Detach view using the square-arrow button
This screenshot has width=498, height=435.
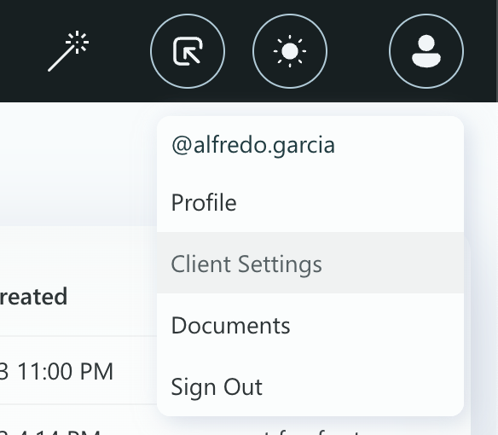click(x=188, y=51)
